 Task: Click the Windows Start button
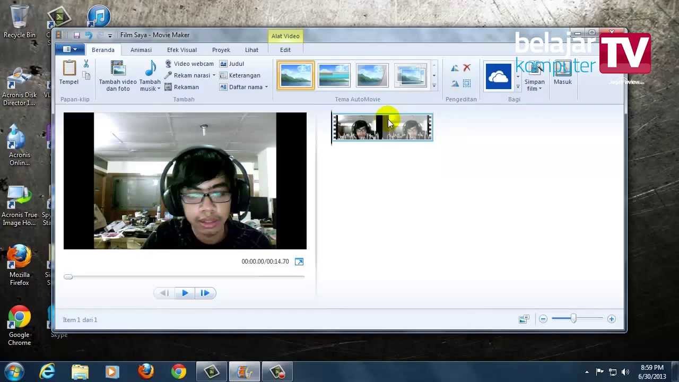pos(14,371)
